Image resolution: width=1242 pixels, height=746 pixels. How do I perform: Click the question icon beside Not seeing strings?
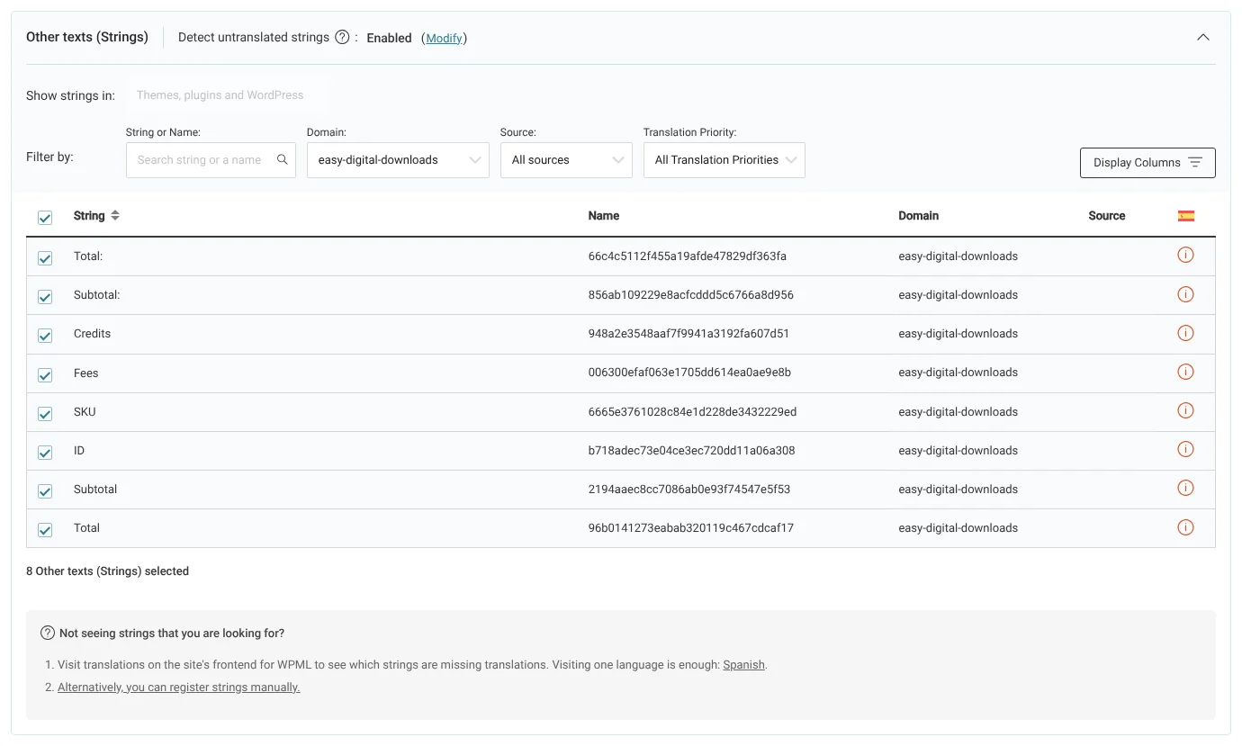(48, 633)
